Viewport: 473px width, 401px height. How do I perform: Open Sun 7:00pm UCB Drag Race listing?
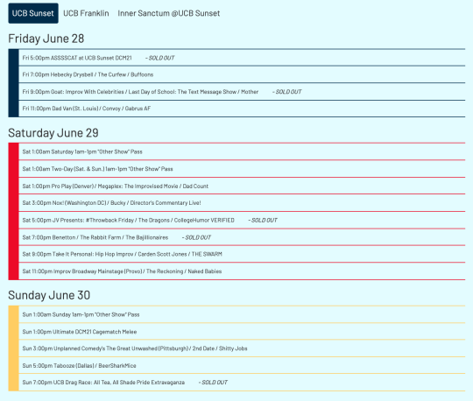click(x=242, y=383)
